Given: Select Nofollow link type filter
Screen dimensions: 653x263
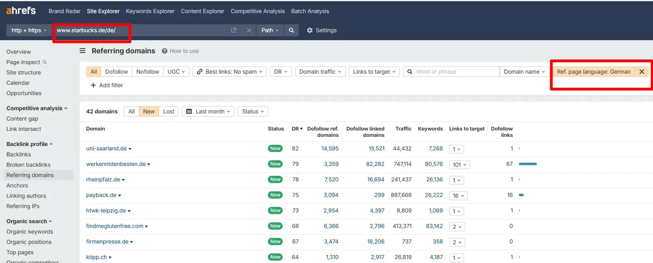Looking at the screenshot, I should [x=148, y=72].
